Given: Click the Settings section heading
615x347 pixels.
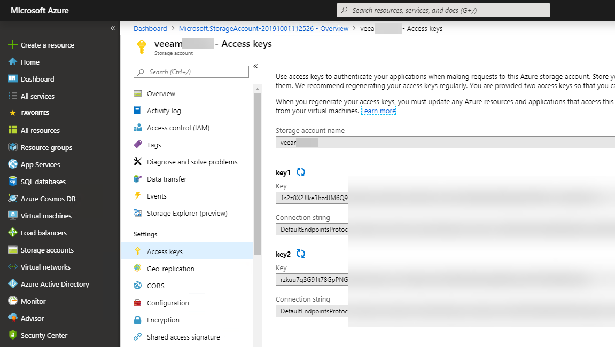Looking at the screenshot, I should (x=145, y=234).
